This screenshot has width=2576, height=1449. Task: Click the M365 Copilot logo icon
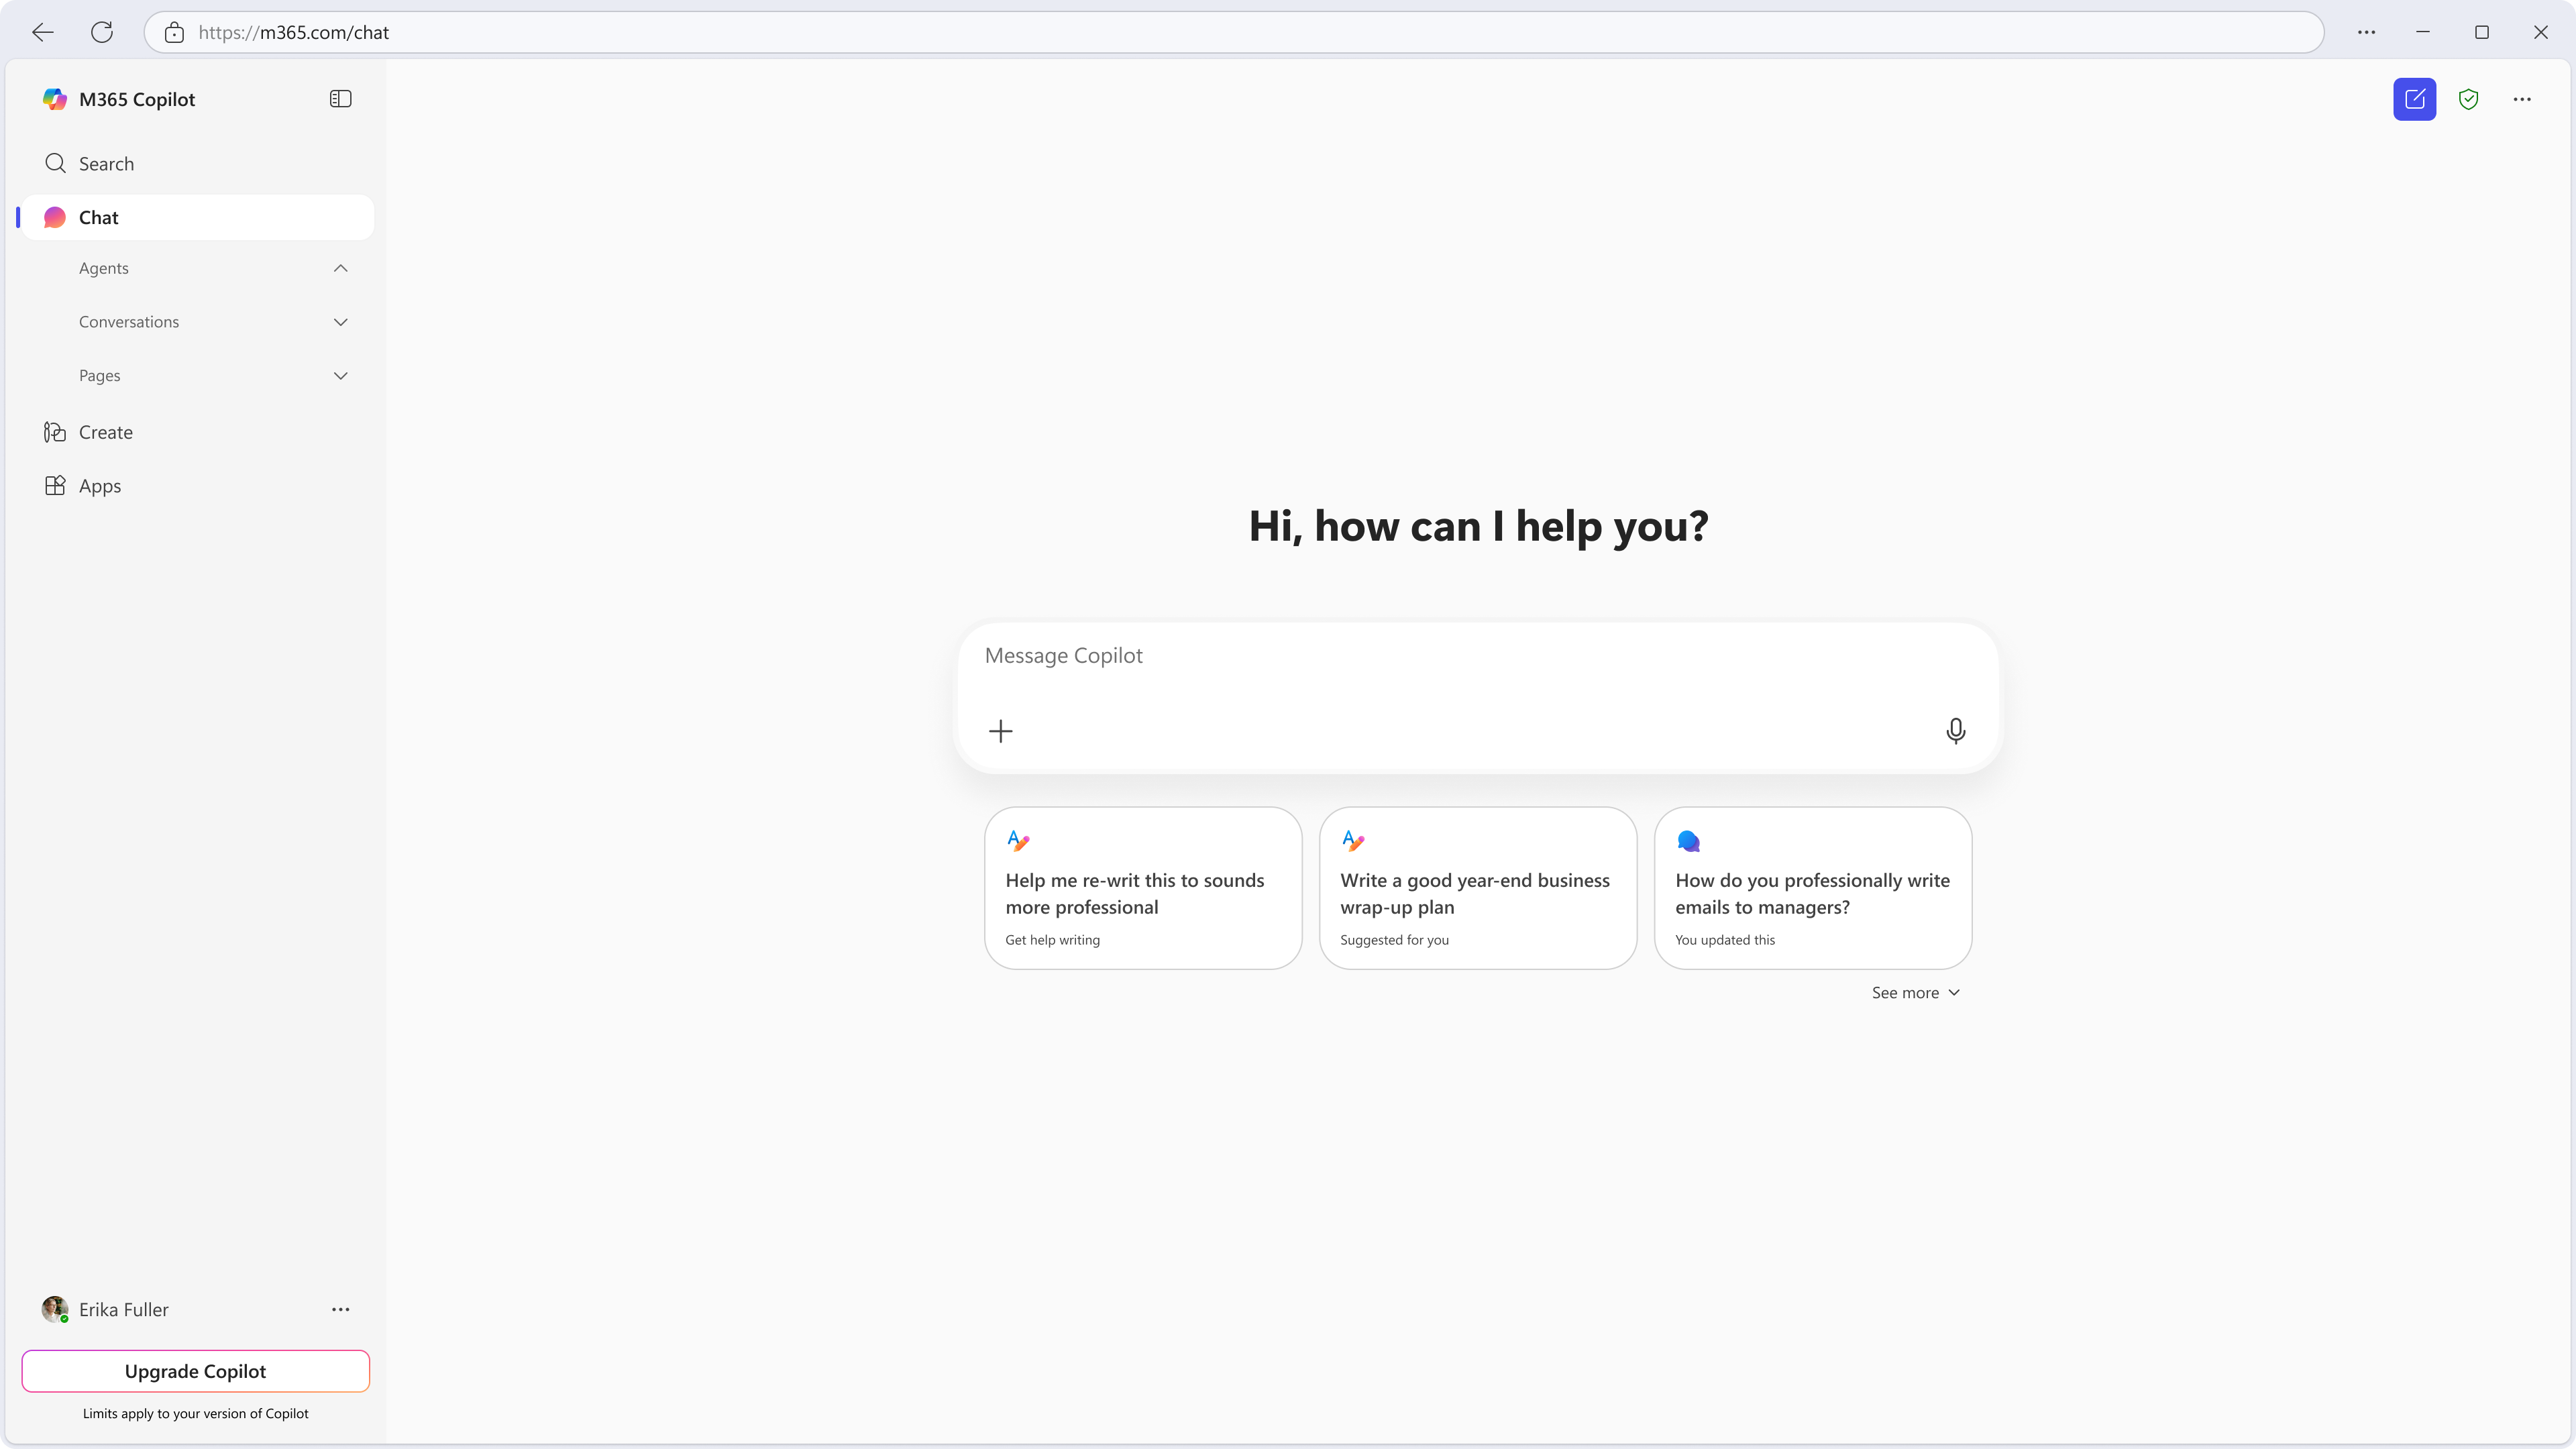tap(54, 99)
